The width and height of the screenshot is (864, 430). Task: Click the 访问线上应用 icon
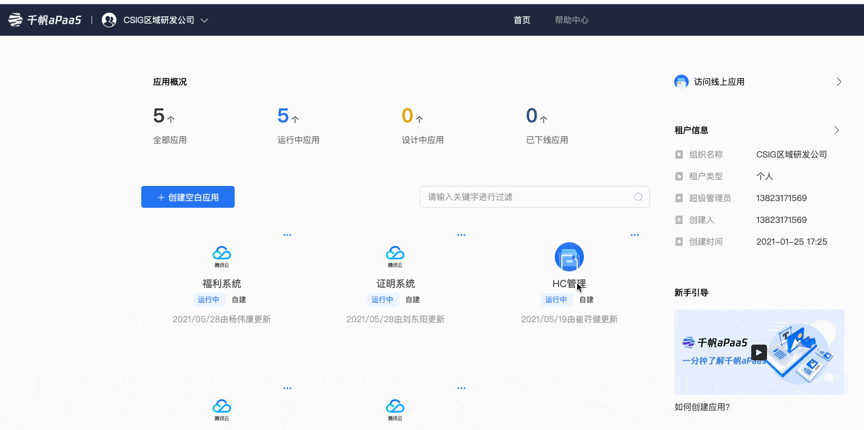(681, 82)
